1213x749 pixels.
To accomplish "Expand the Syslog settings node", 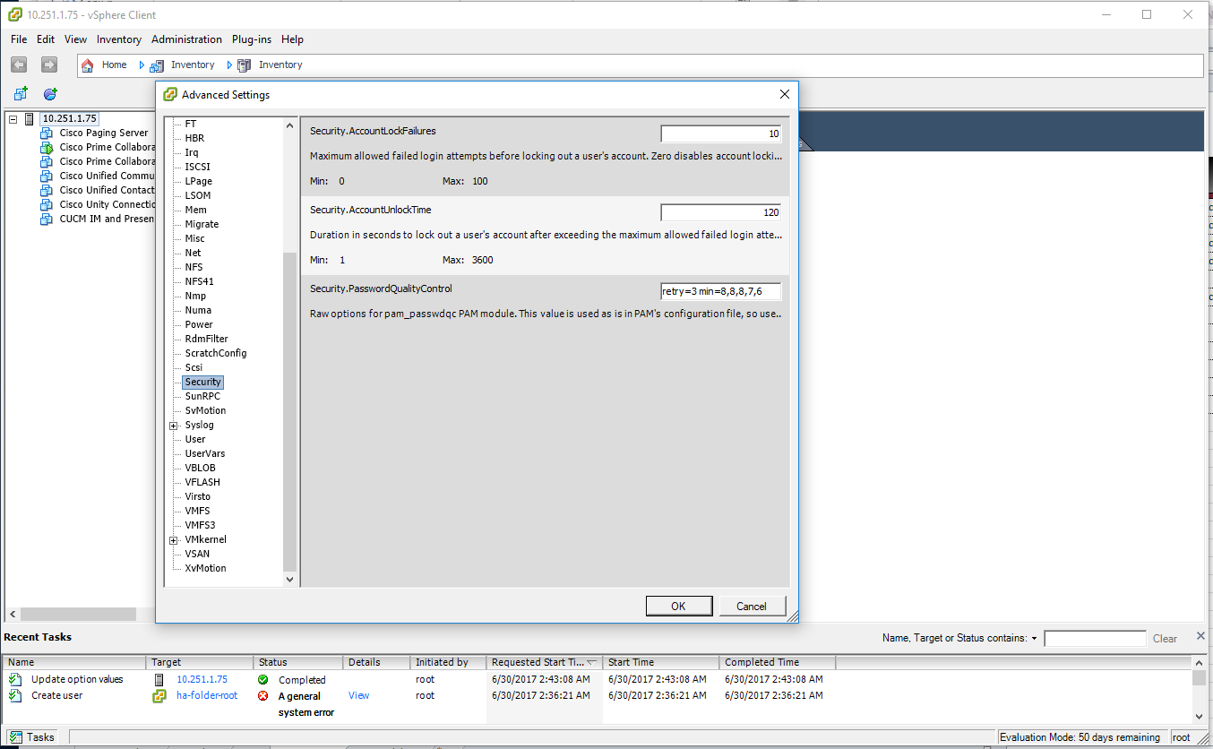I will click(174, 424).
